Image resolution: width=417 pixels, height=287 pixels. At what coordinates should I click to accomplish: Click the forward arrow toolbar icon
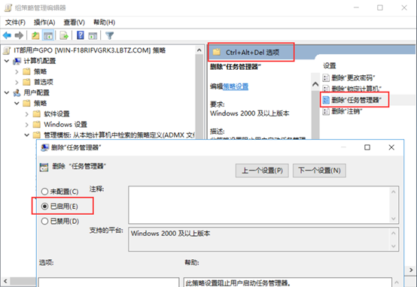pyautogui.click(x=19, y=35)
